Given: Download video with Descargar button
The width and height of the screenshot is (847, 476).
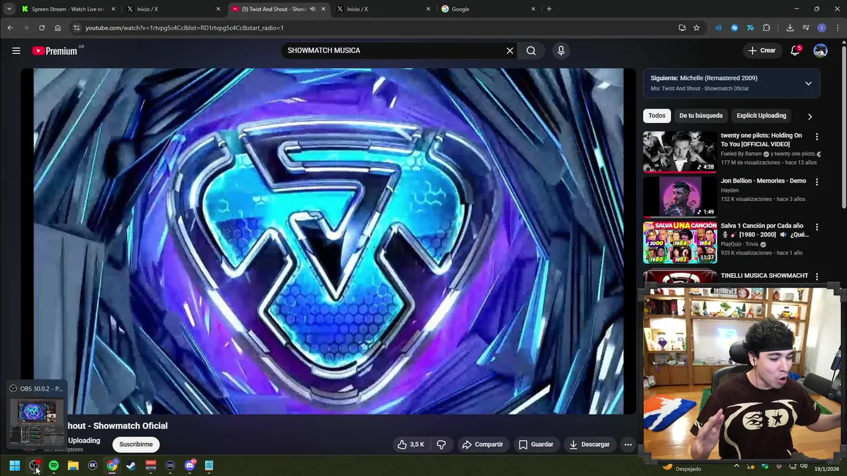Looking at the screenshot, I should [x=590, y=444].
